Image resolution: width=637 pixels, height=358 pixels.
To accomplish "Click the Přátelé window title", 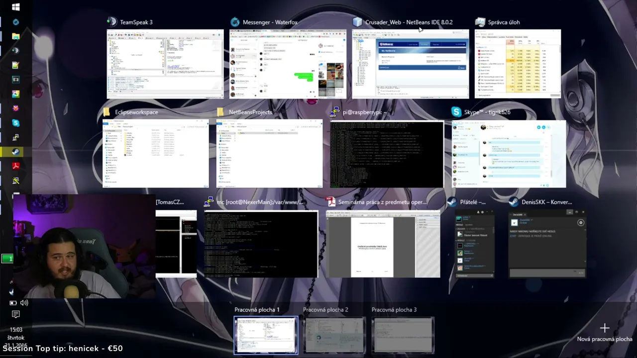I will (x=473, y=202).
